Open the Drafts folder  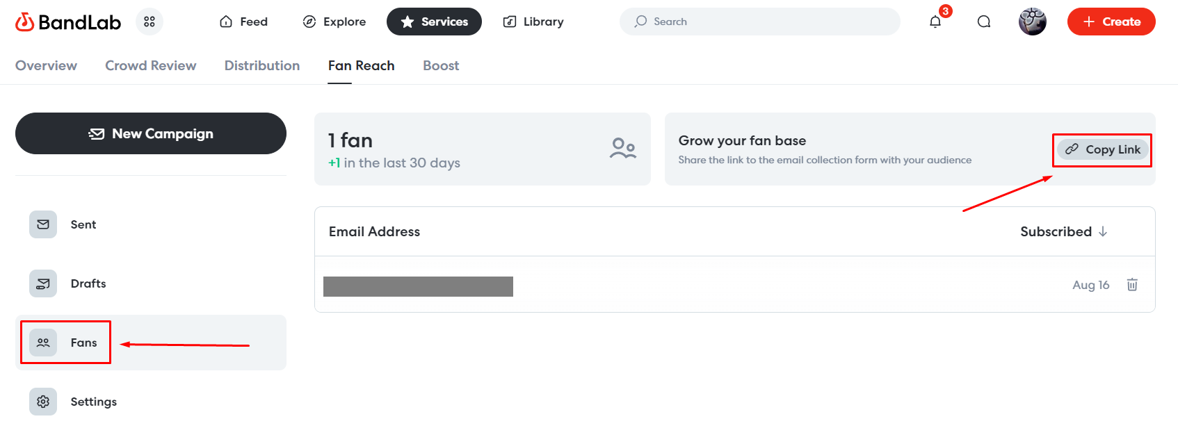tap(88, 283)
